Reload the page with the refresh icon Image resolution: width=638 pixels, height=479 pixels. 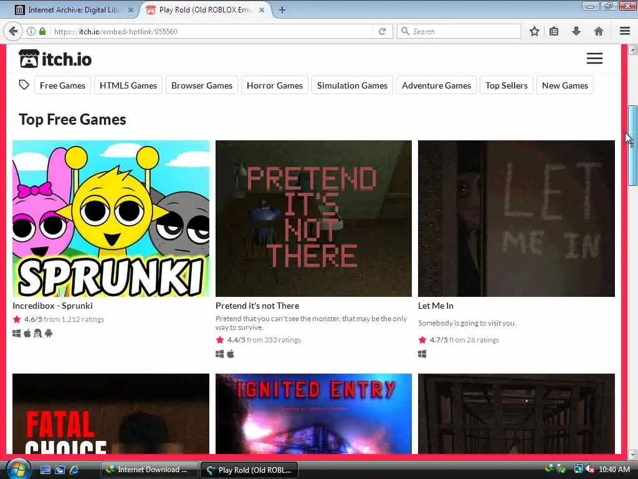[x=382, y=31]
